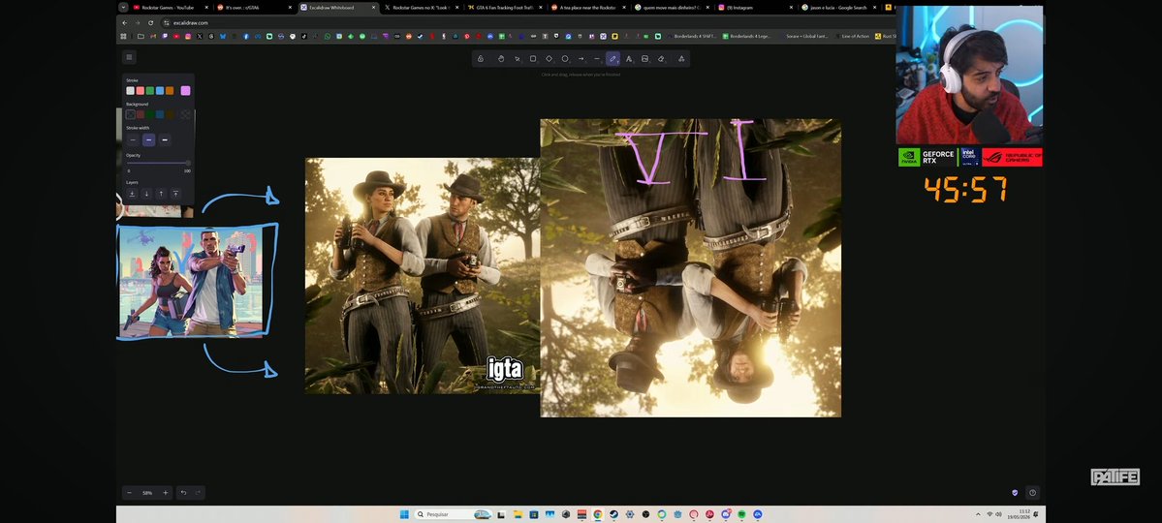This screenshot has height=523, width=1162.
Task: Select the Rectangle shape tool
Action: click(x=533, y=58)
